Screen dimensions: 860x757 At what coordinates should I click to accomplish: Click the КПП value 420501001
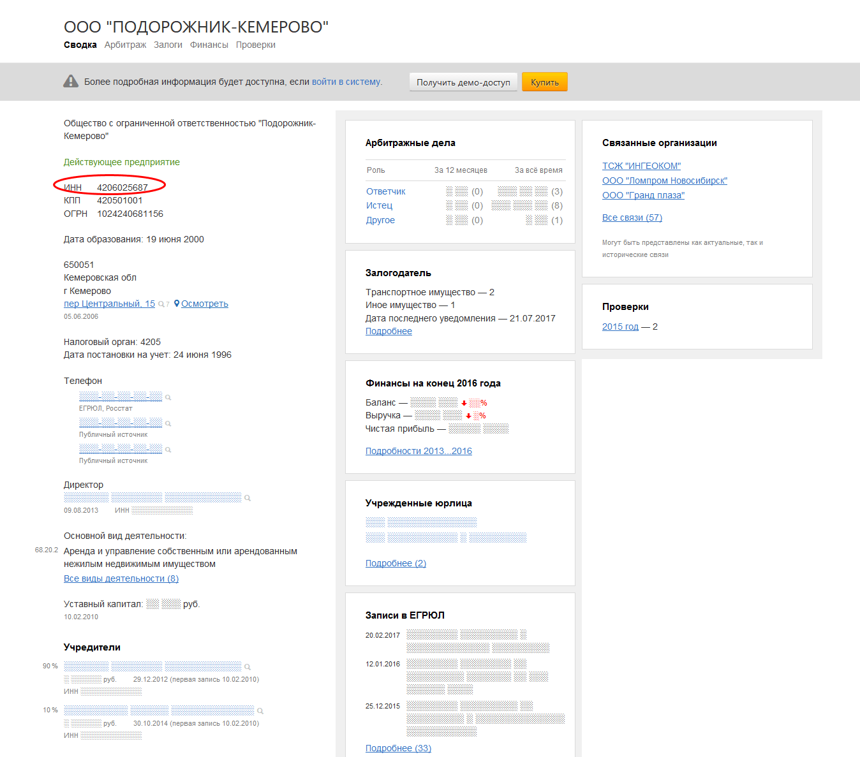120,200
